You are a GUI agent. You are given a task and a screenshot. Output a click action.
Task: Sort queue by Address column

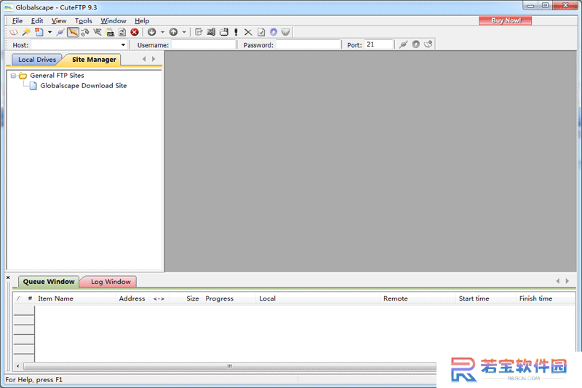tap(132, 298)
